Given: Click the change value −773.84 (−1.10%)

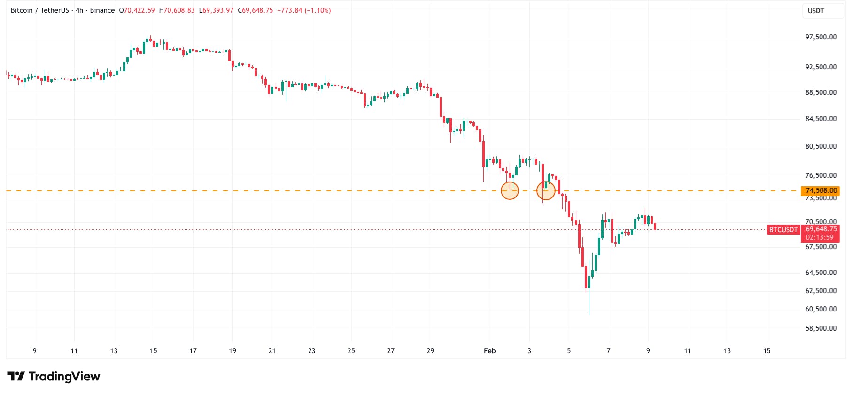Looking at the screenshot, I should pyautogui.click(x=304, y=10).
